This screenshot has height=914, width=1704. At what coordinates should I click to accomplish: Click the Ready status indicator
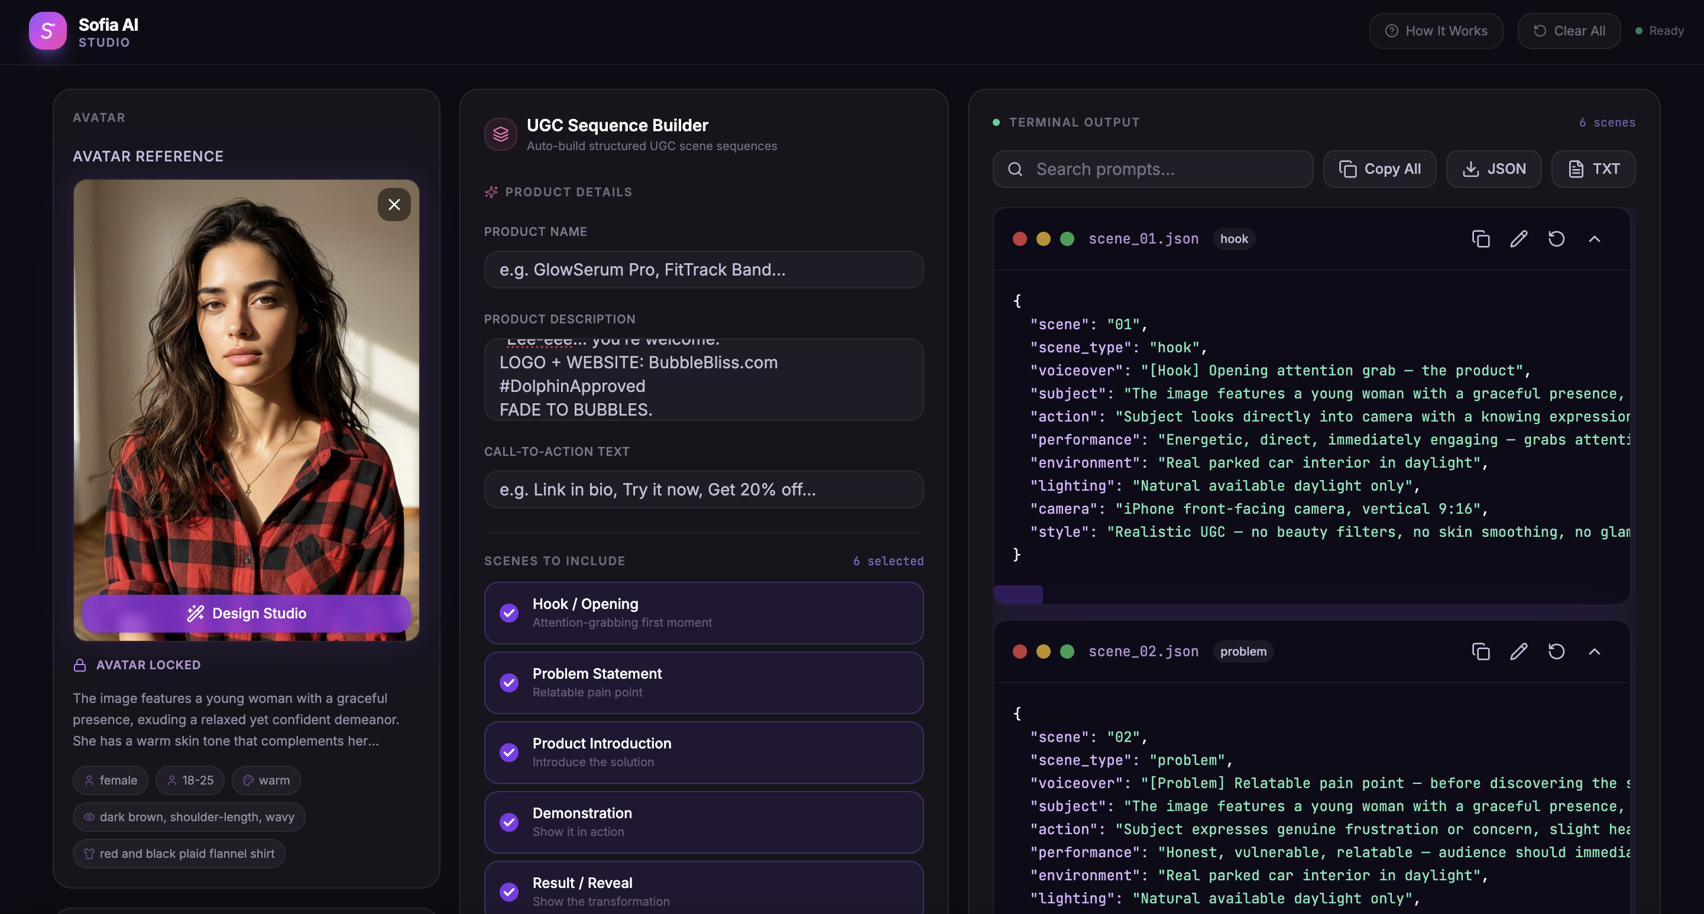pos(1659,30)
